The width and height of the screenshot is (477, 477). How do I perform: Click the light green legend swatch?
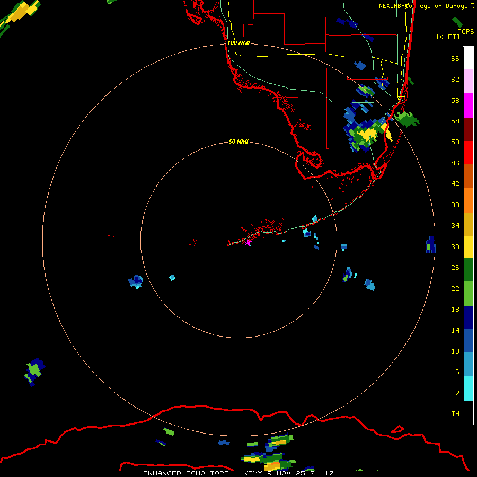(x=468, y=294)
